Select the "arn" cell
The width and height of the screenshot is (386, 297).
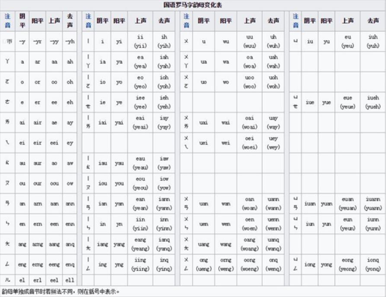(37, 204)
